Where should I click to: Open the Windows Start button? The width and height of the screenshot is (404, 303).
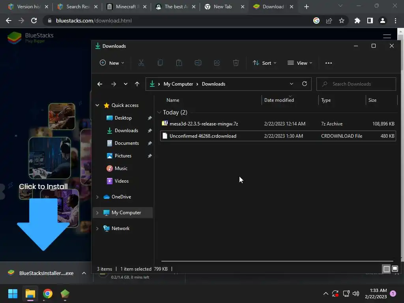click(x=13, y=294)
